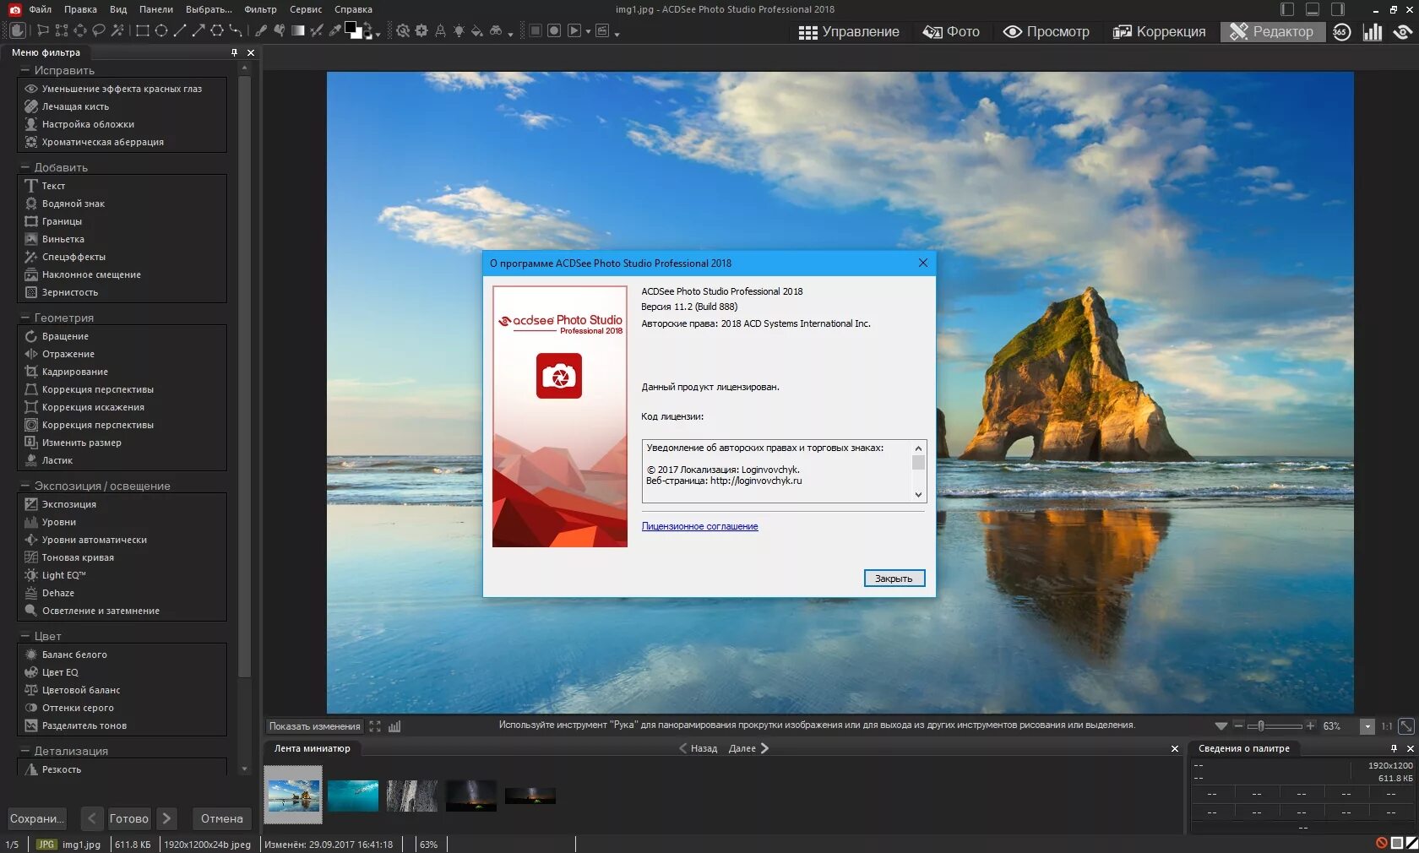Open the Файл menu

pos(40,9)
